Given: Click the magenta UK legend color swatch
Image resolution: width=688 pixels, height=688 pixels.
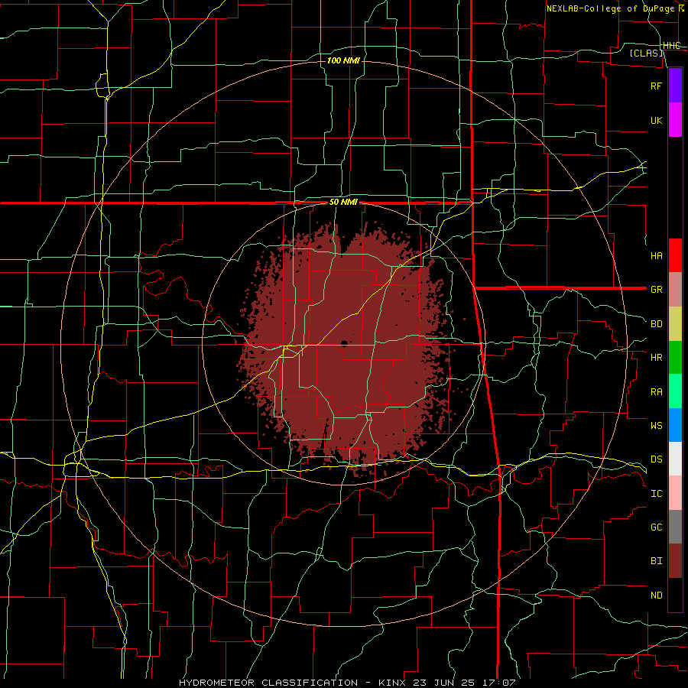Looking at the screenshot, I should (x=675, y=119).
